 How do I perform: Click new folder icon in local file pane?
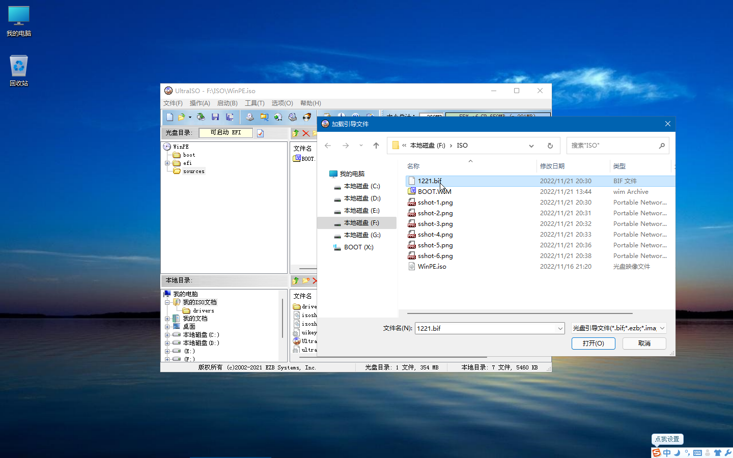click(x=306, y=280)
